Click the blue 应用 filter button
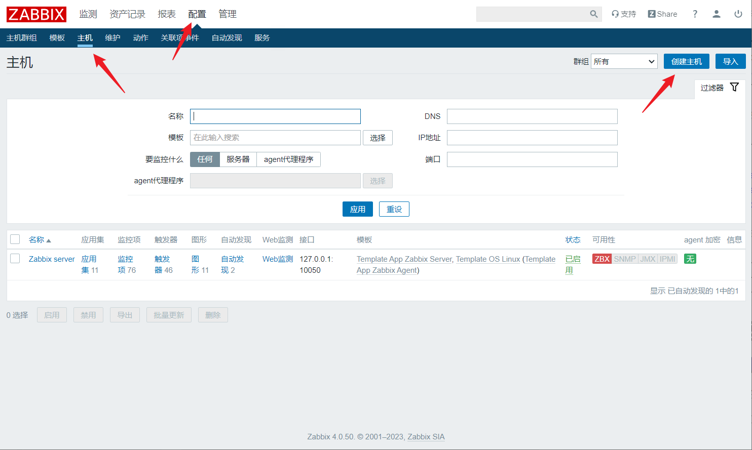 point(358,209)
